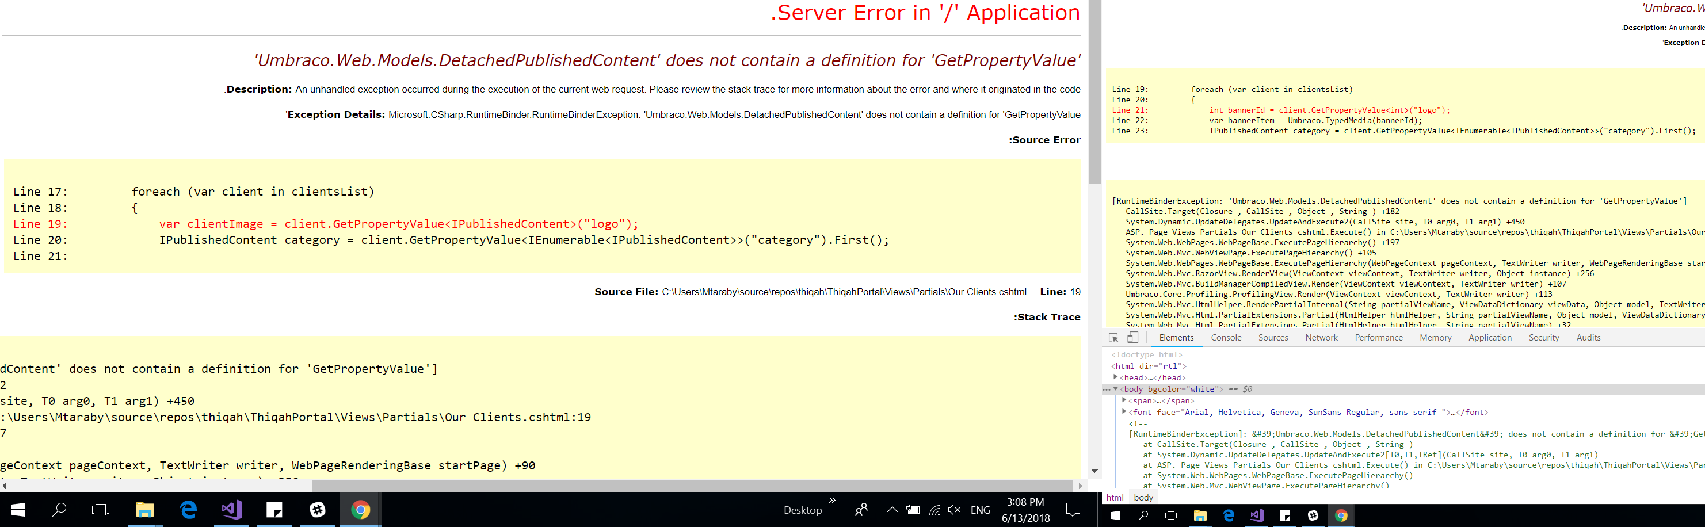Toggle the DevTools device toolbar icon
This screenshot has width=1705, height=527.
1132,338
